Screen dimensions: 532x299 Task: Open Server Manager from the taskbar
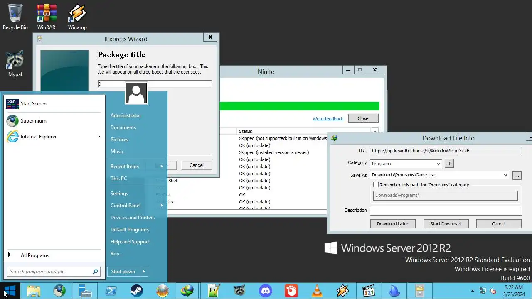(x=85, y=291)
